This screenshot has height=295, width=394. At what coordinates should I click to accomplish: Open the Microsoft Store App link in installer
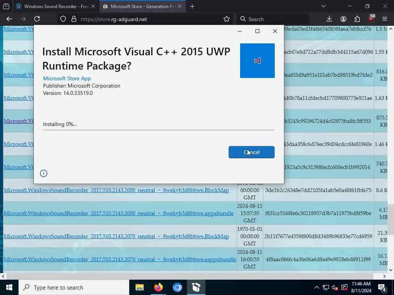67,78
